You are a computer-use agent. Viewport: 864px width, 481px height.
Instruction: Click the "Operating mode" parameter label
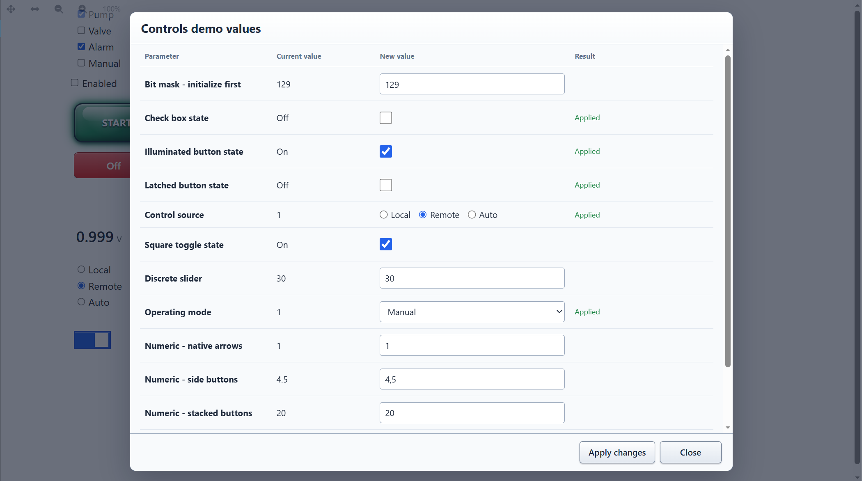click(178, 312)
